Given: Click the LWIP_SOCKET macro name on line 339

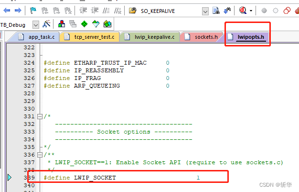Looking at the screenshot, I should pyautogui.click(x=95, y=178).
